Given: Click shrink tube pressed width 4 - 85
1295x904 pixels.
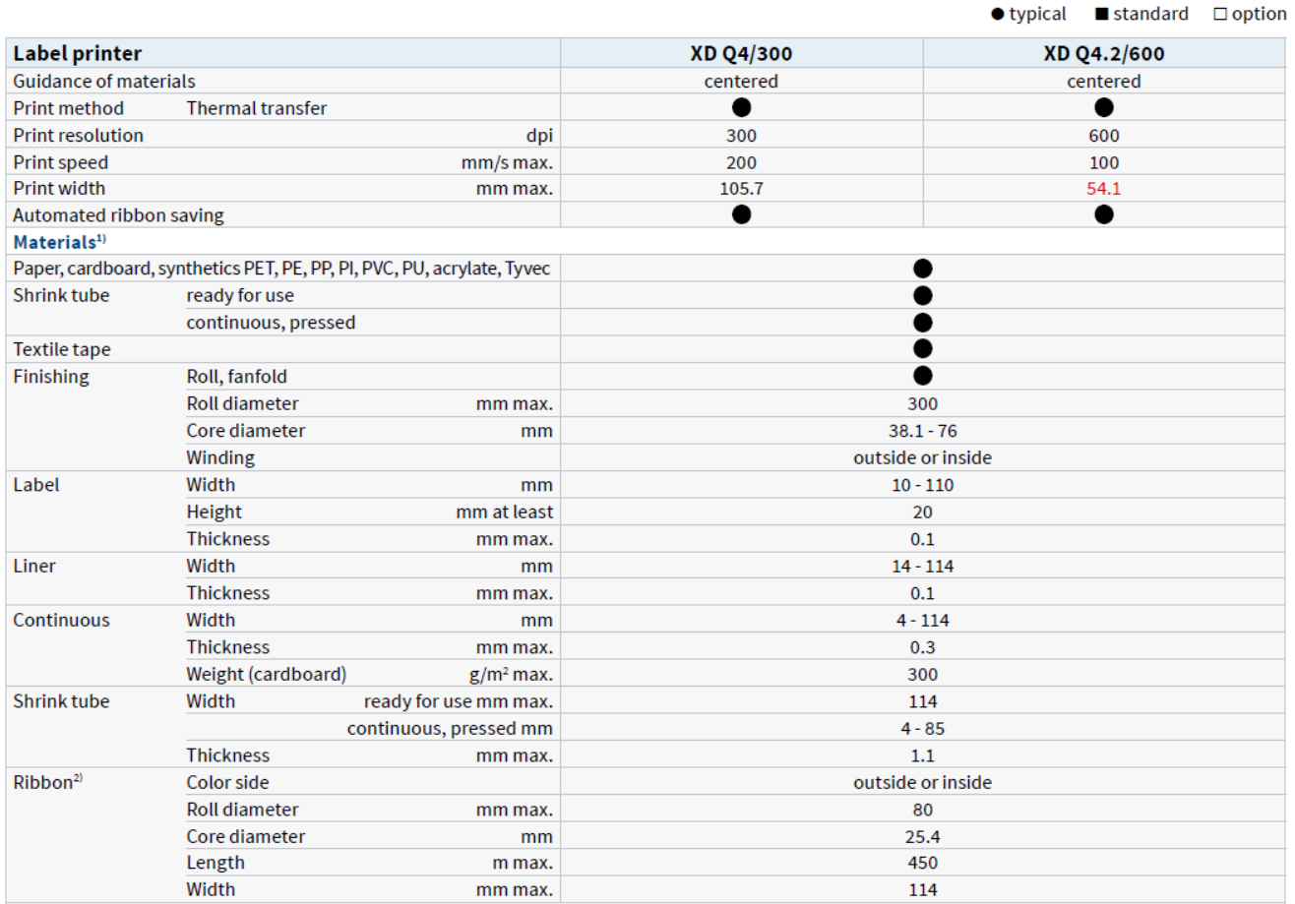Looking at the screenshot, I should (922, 728).
